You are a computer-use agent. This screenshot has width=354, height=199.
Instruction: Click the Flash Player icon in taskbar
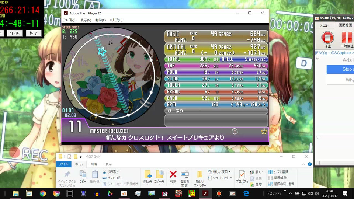(x=205, y=193)
